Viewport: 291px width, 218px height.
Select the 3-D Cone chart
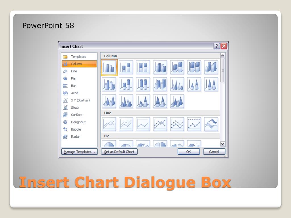click(109, 101)
